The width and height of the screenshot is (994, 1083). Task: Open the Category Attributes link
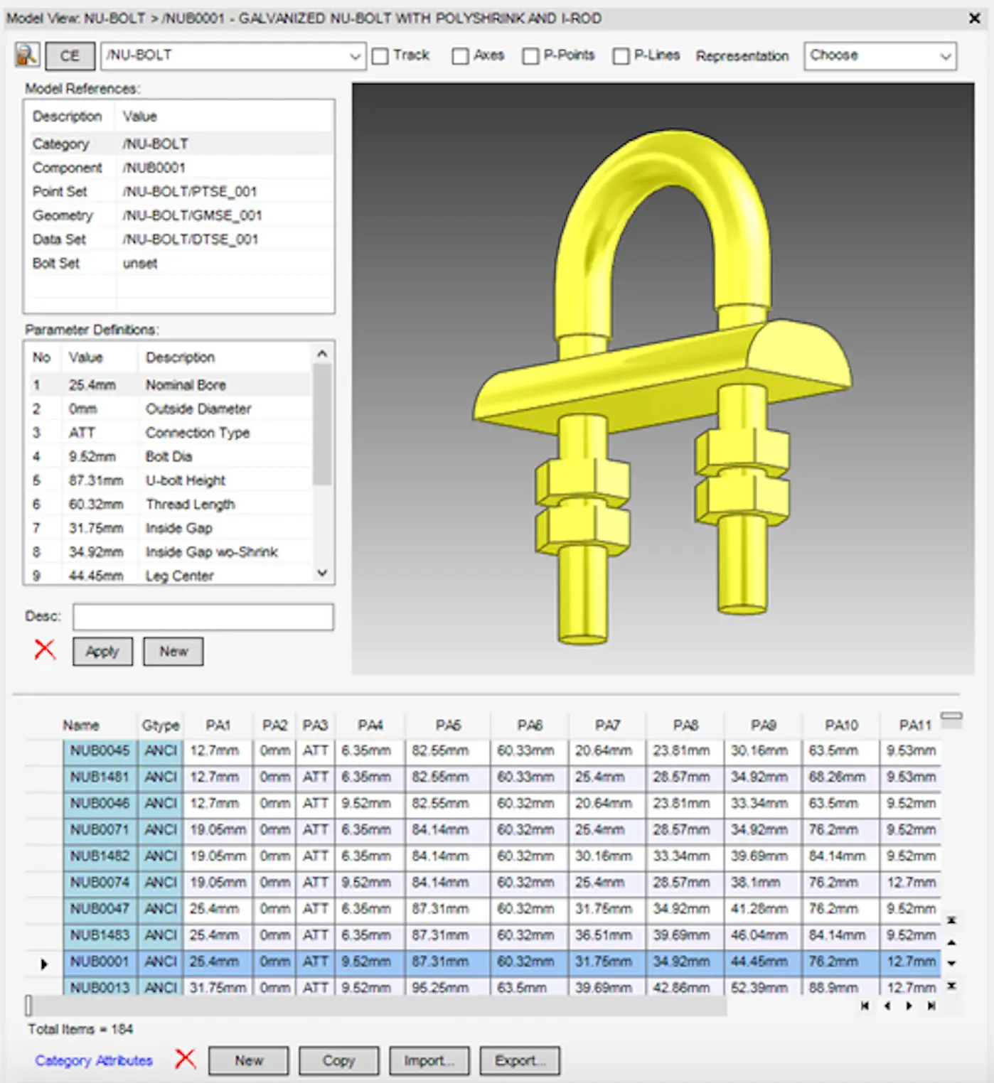[93, 1060]
